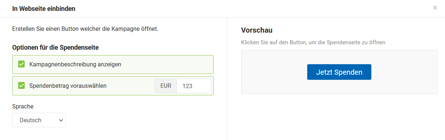The width and height of the screenshot is (445, 140).
Task: Click the In Webseite einbinden dialog title
Action: click(x=44, y=8)
